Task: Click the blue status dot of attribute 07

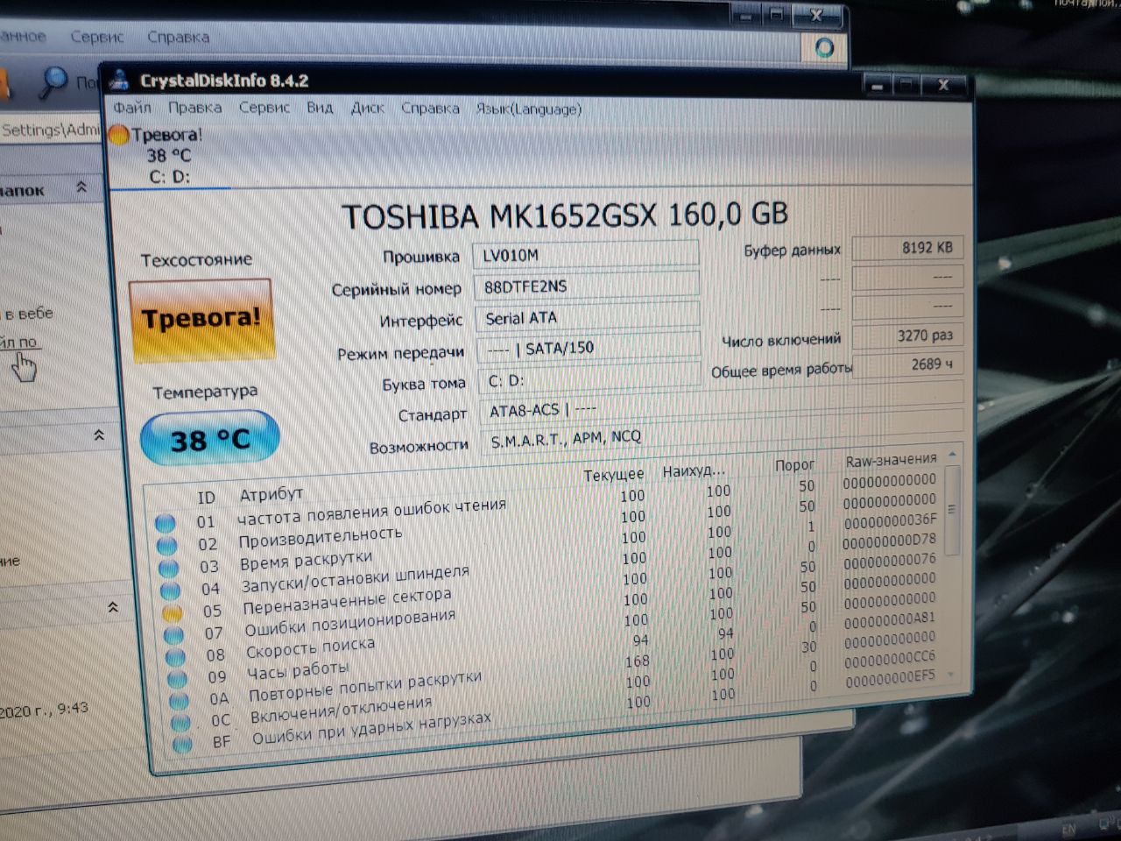Action: click(x=174, y=635)
